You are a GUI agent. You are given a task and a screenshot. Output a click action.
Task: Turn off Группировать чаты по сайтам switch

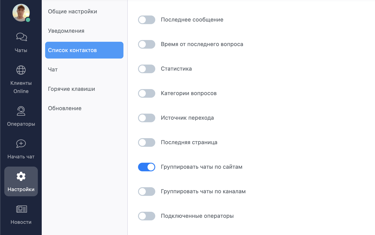(x=147, y=167)
